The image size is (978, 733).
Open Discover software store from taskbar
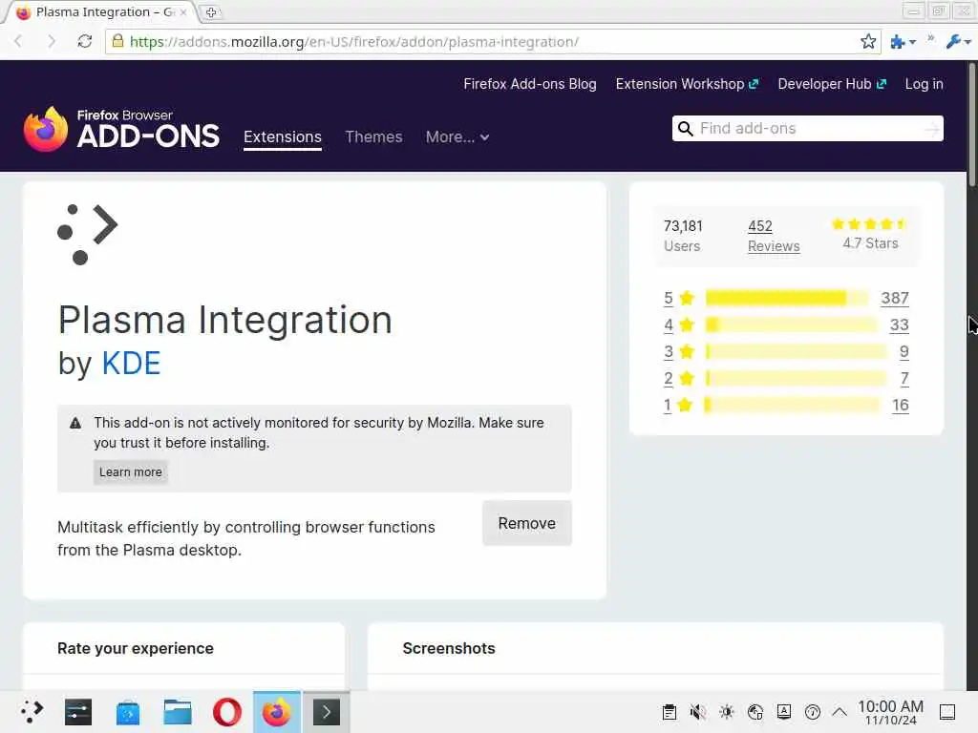click(x=128, y=712)
